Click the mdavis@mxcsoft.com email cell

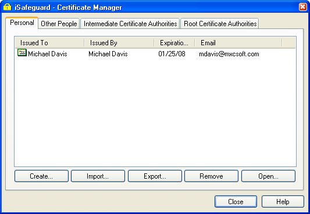(229, 54)
